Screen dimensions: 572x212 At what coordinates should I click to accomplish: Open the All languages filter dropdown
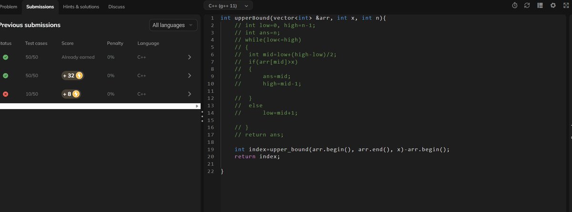(x=173, y=25)
